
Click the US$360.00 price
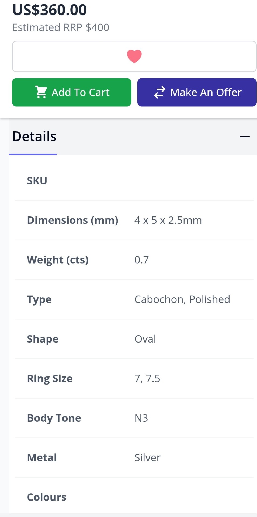click(x=50, y=10)
